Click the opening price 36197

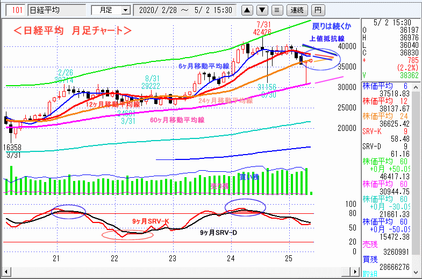tap(409, 30)
